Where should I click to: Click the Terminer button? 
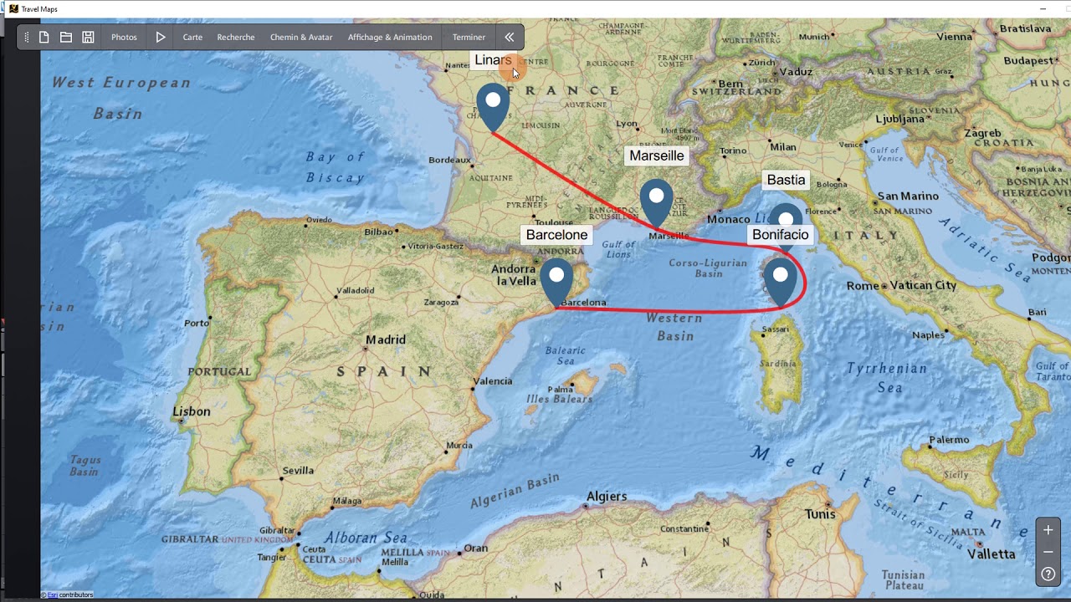[x=469, y=37]
